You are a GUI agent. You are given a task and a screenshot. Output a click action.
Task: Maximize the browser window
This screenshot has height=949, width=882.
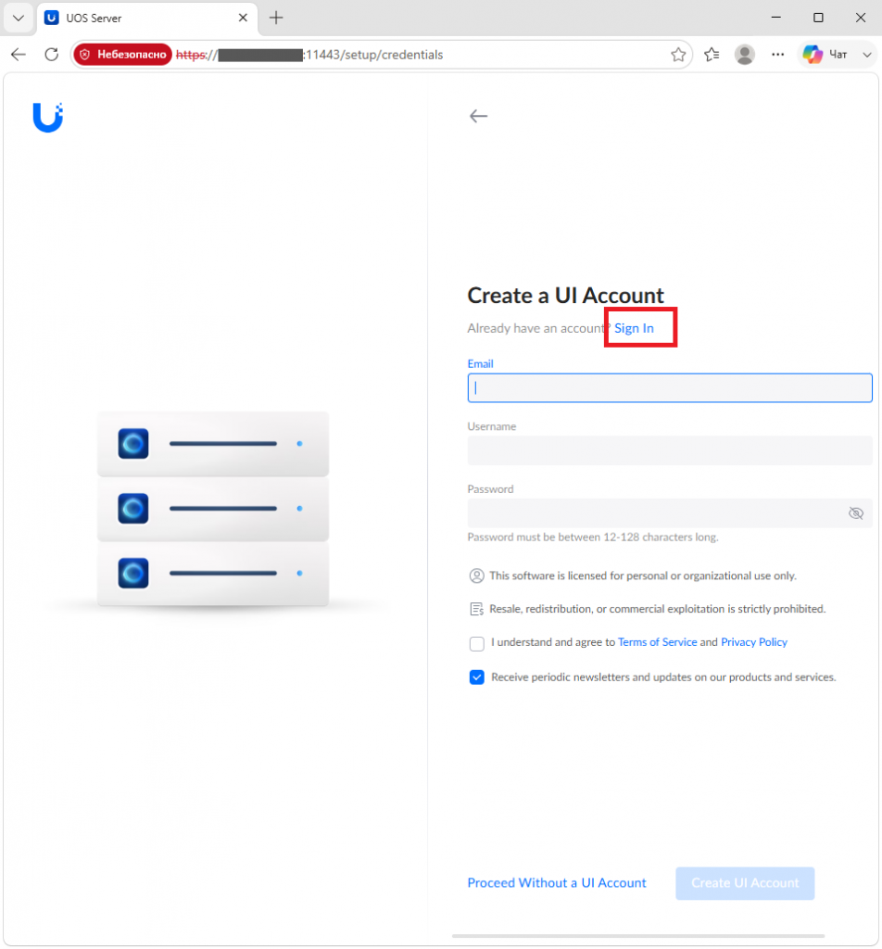tap(818, 18)
